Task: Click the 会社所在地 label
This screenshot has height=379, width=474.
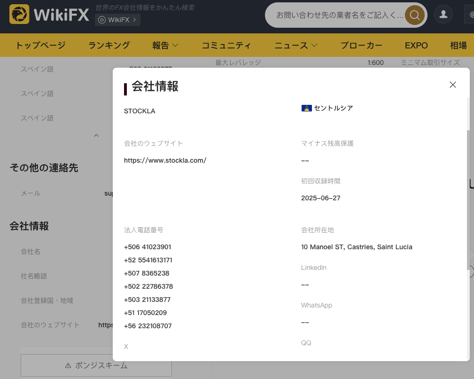Action: click(318, 230)
